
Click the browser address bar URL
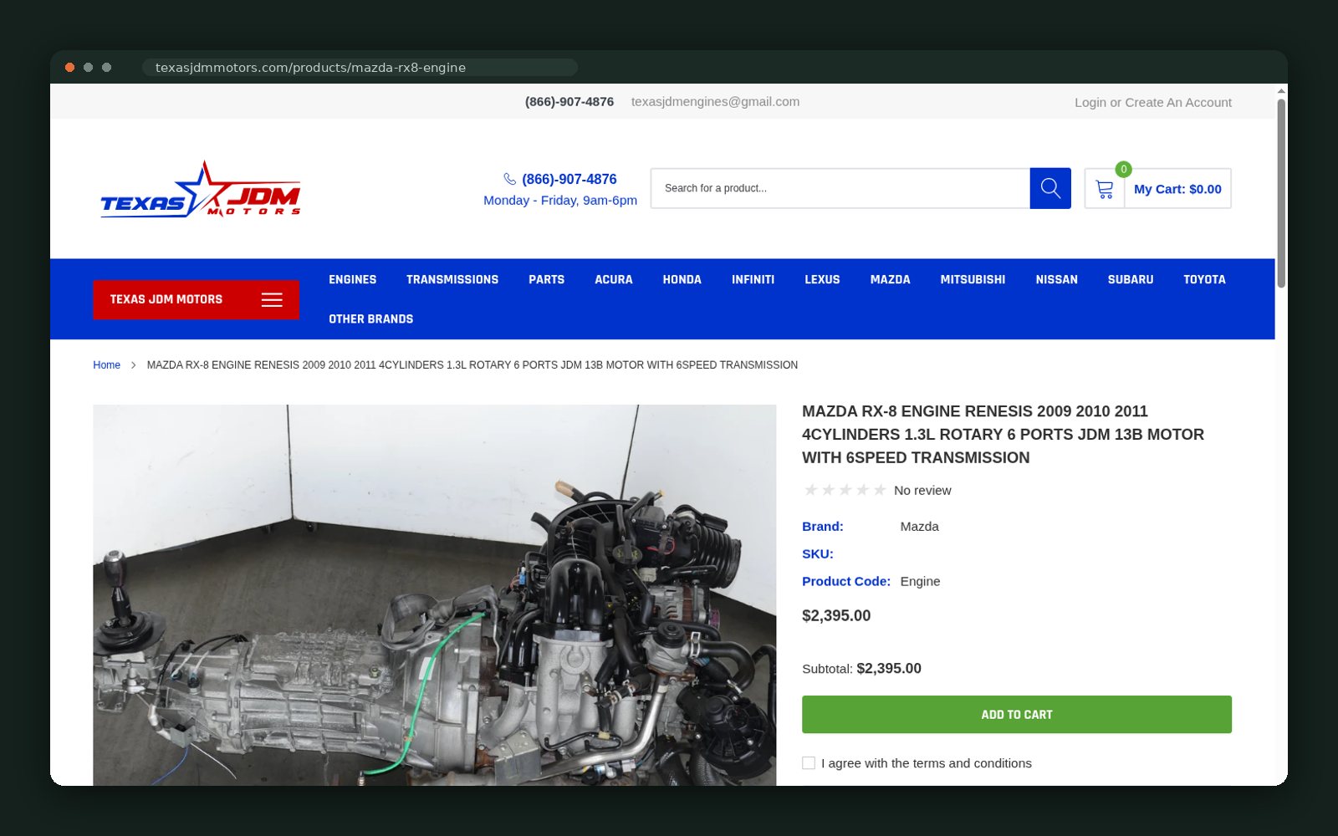(310, 68)
